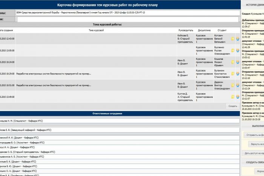Click the blue user icon in Кустов's row

(237, 97)
